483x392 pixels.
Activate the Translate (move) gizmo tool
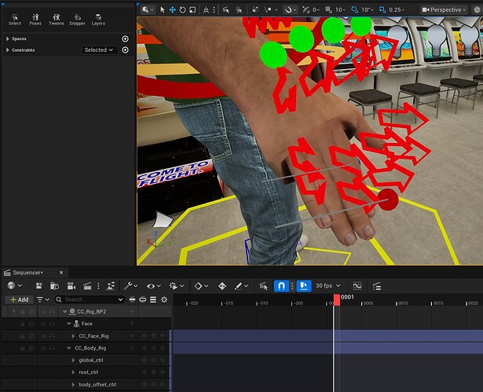(173, 10)
